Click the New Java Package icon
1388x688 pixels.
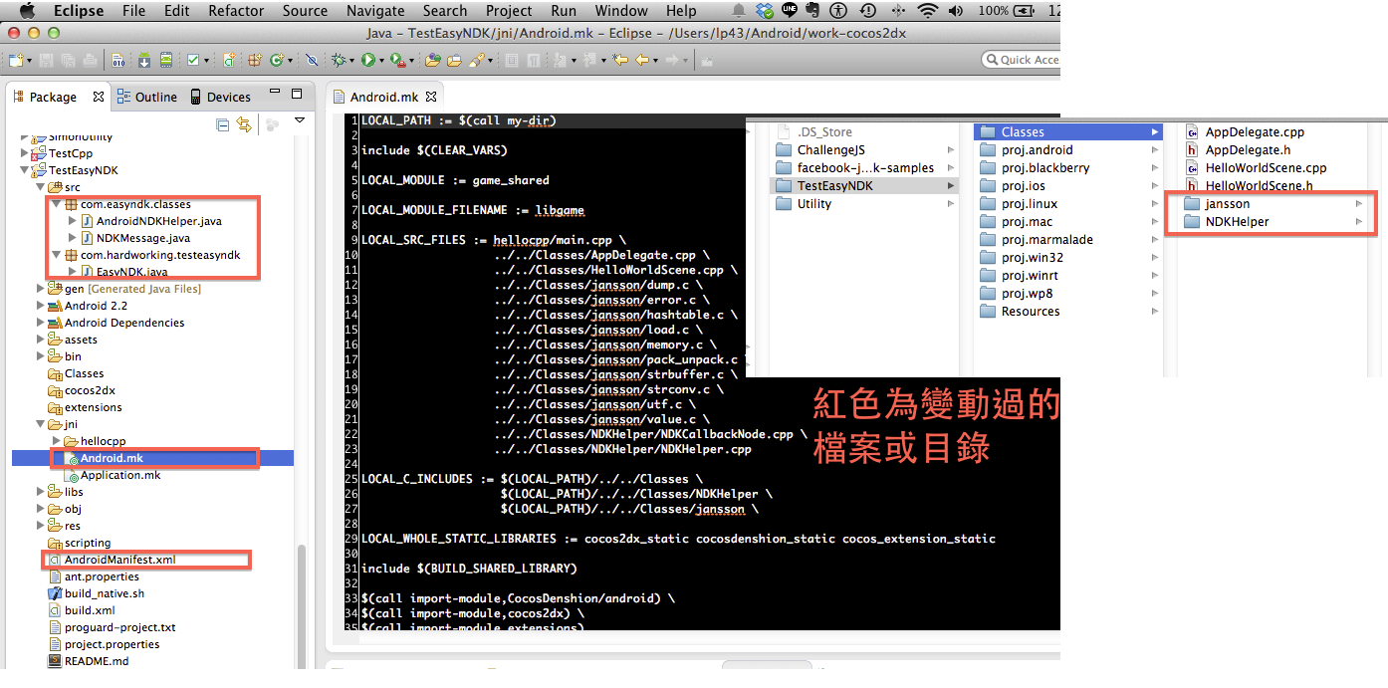click(254, 61)
